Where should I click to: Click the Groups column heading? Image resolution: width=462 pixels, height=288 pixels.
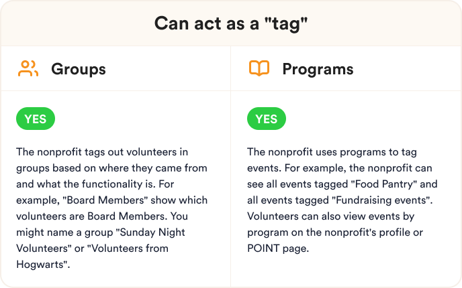tap(79, 69)
